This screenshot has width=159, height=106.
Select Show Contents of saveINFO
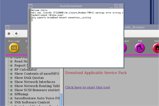pos(37,74)
